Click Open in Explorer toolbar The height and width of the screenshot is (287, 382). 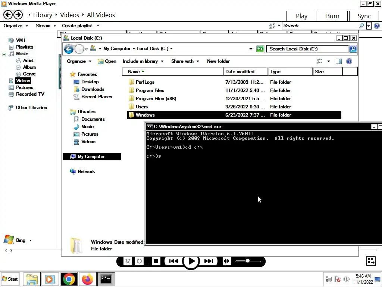(x=107, y=62)
